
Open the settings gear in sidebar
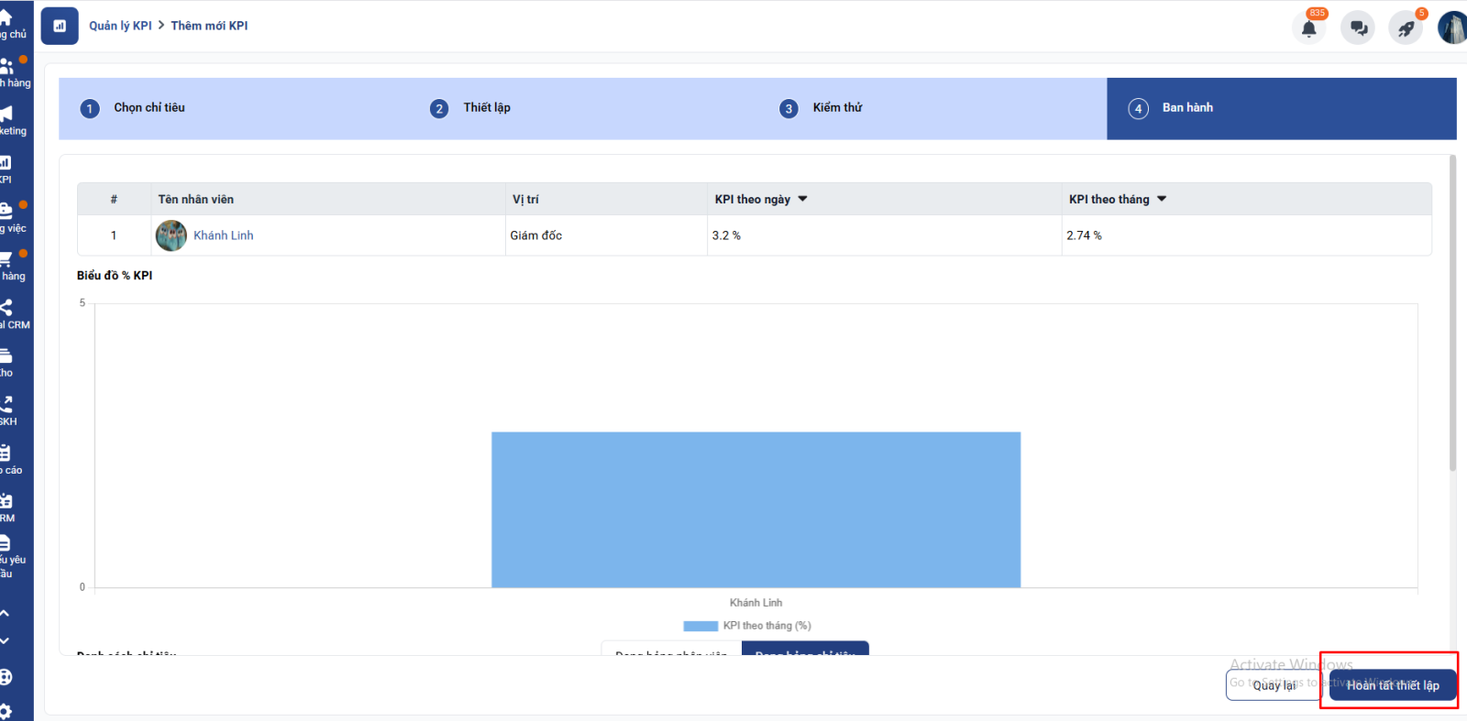(x=6, y=711)
